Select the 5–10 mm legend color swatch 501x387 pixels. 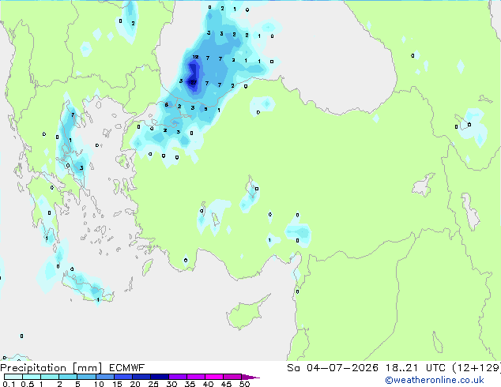click(86, 377)
